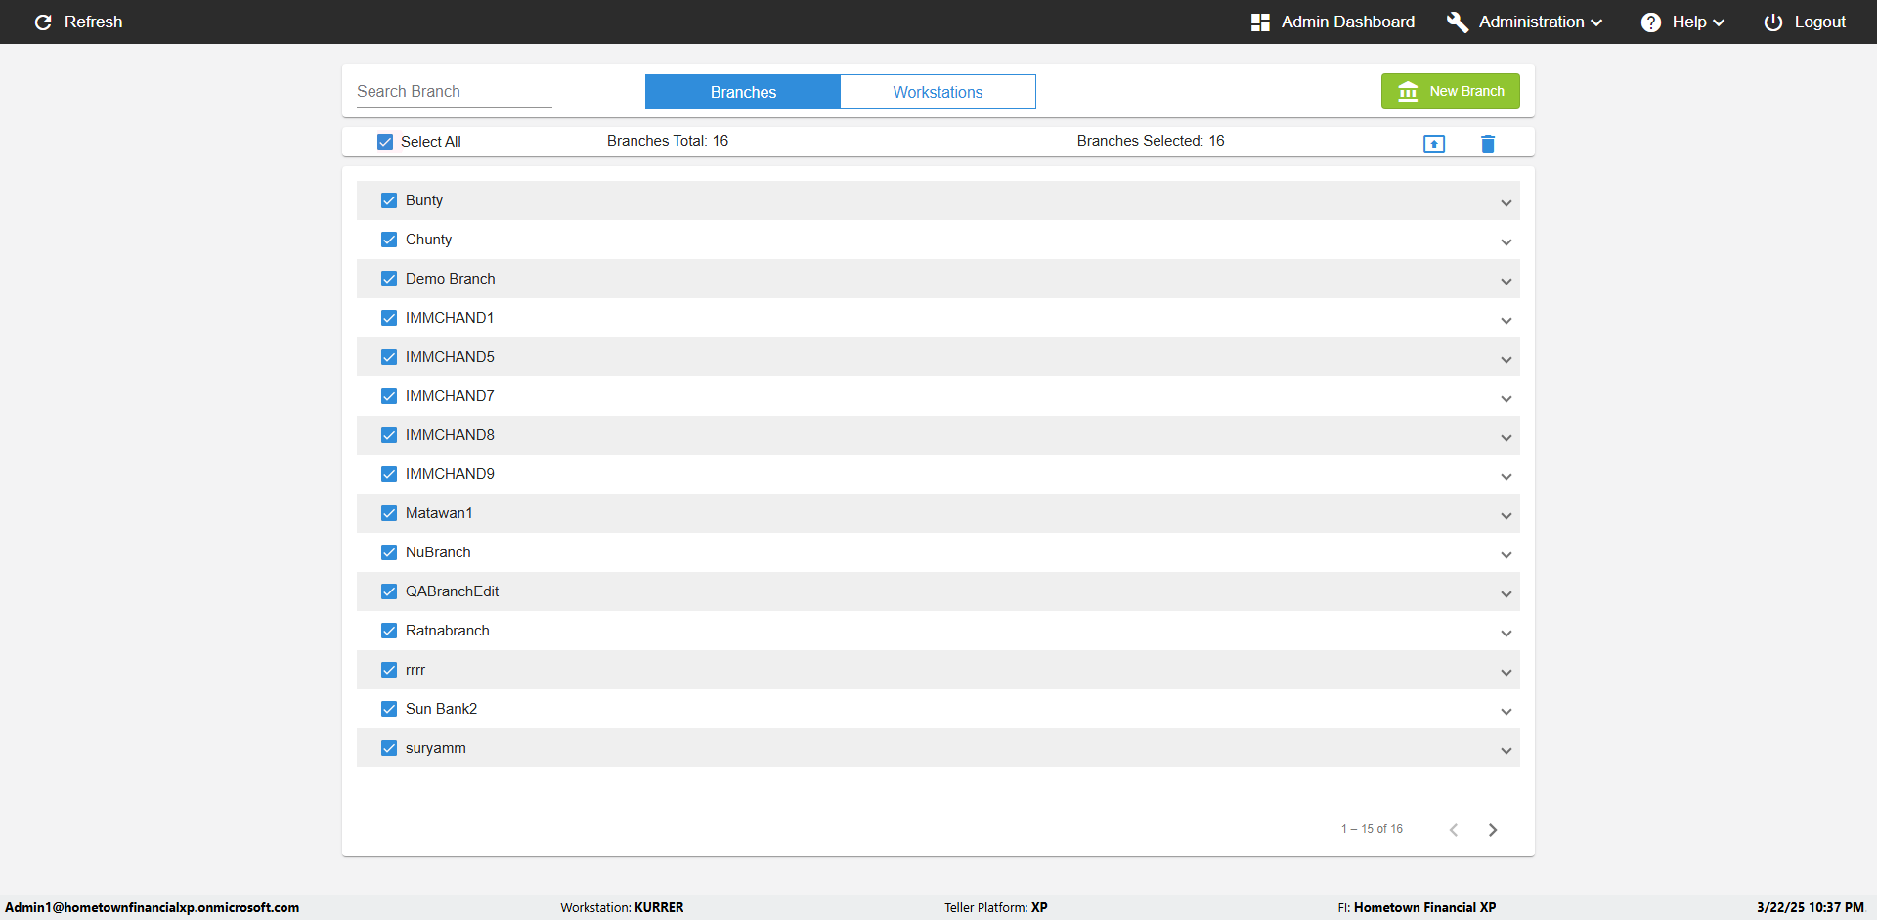Create a New Branch

coord(1450,91)
